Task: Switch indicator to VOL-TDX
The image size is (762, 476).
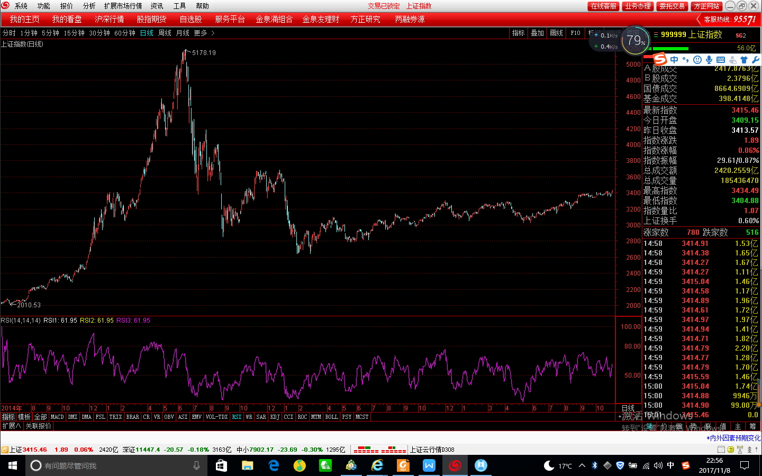Action: click(216, 417)
